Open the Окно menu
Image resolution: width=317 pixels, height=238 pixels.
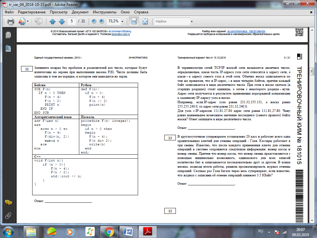pyautogui.click(x=125, y=12)
